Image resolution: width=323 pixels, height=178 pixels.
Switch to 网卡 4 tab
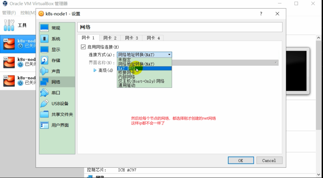point(153,38)
